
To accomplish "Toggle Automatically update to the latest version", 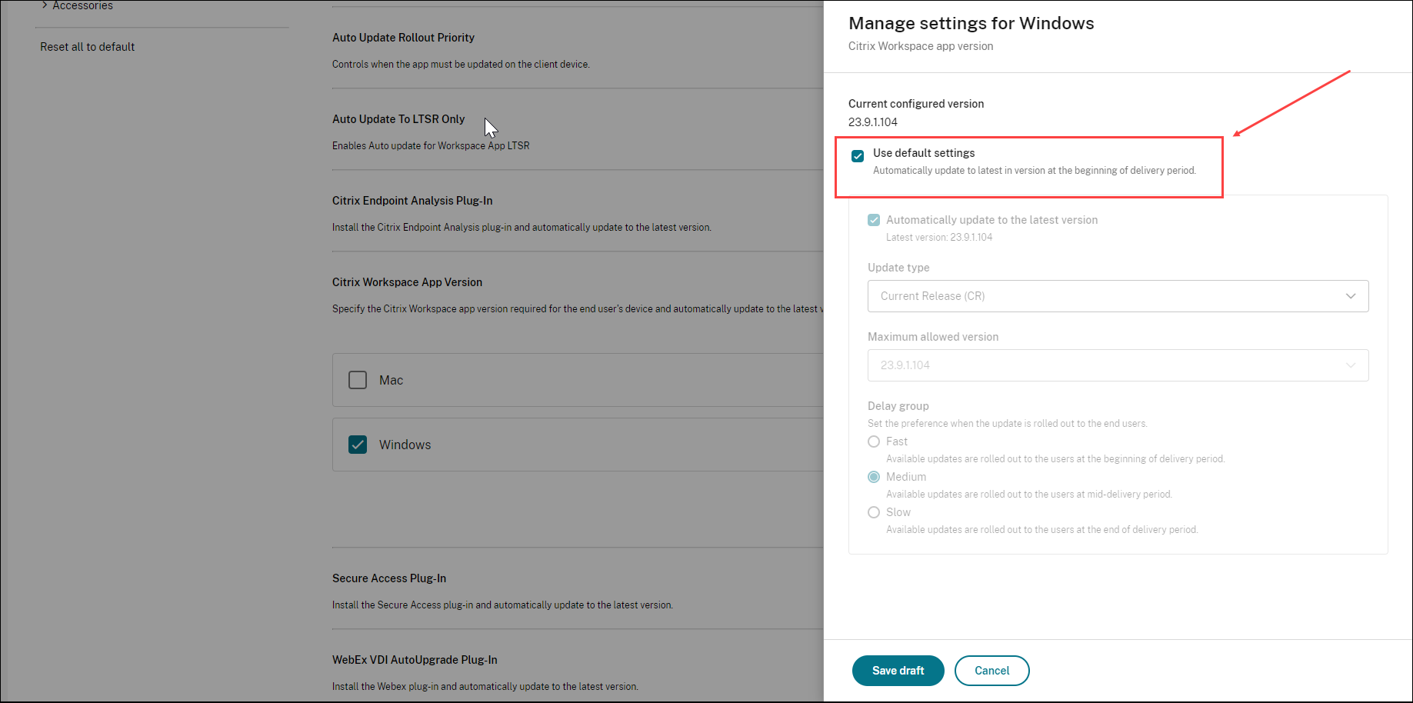I will 874,220.
